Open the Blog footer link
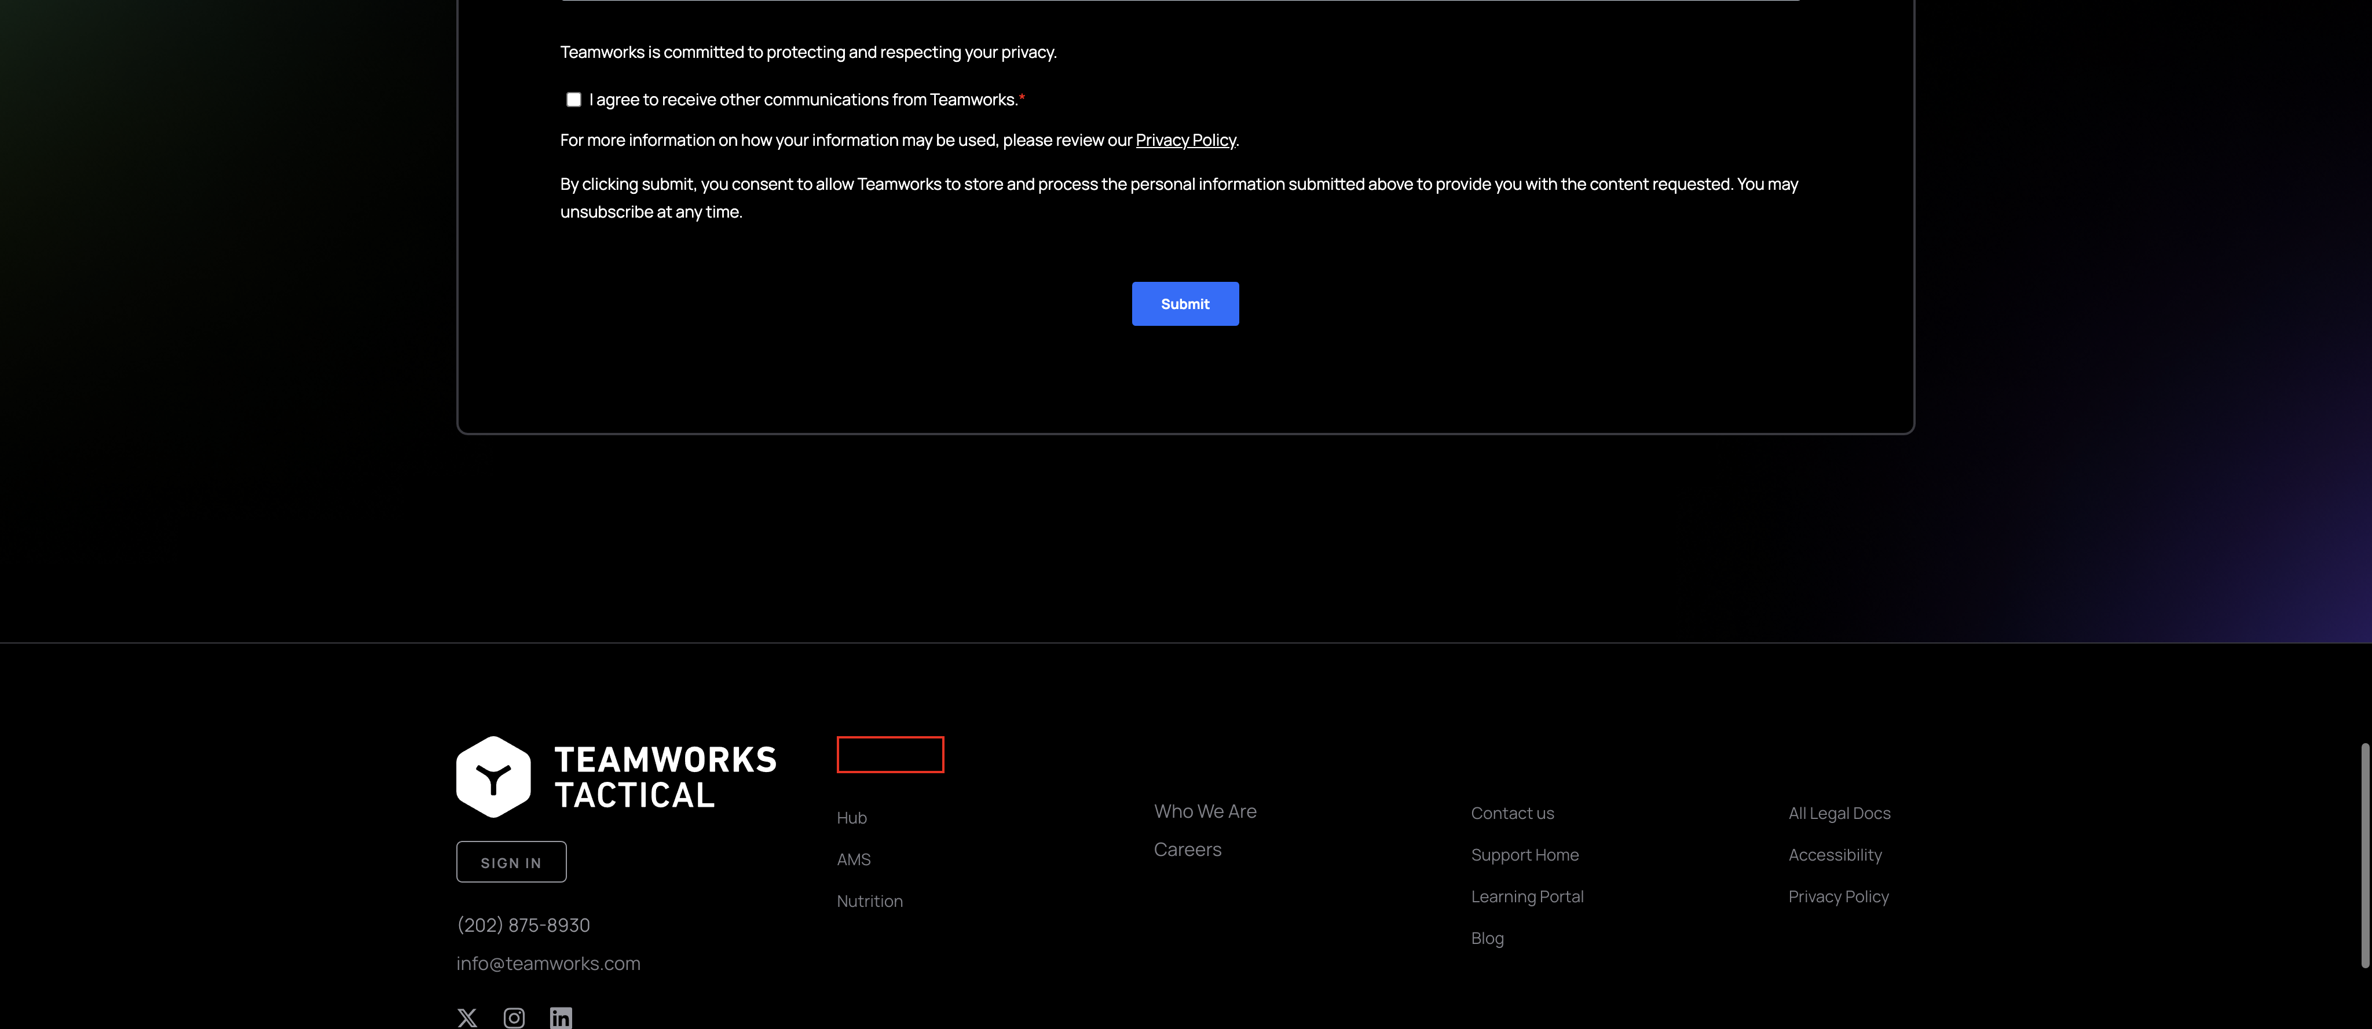 pos(1486,938)
